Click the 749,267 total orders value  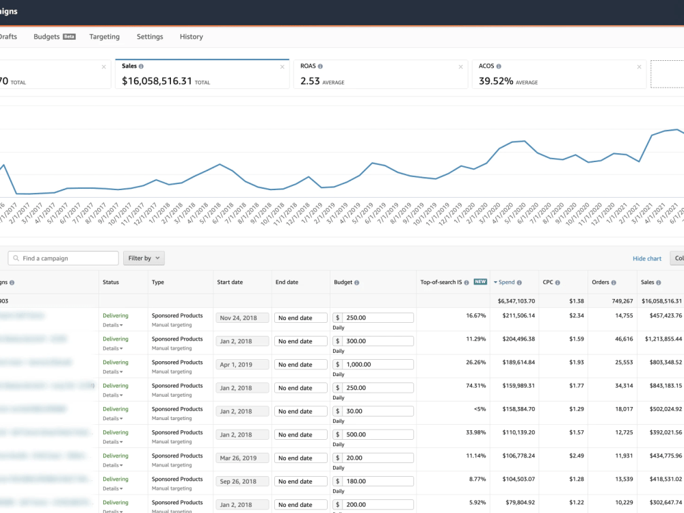[622, 301]
